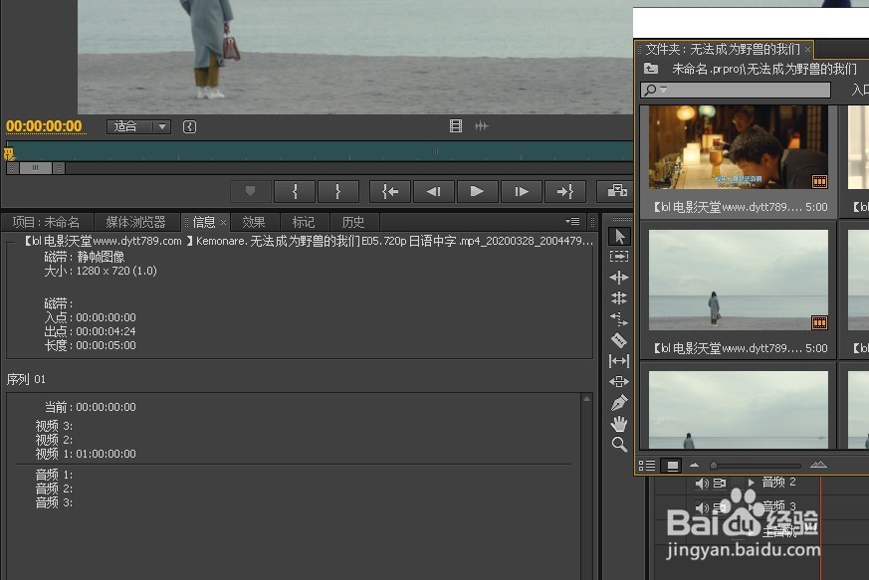Expand the 音频 2 track
This screenshot has width=869, height=580.
751,483
